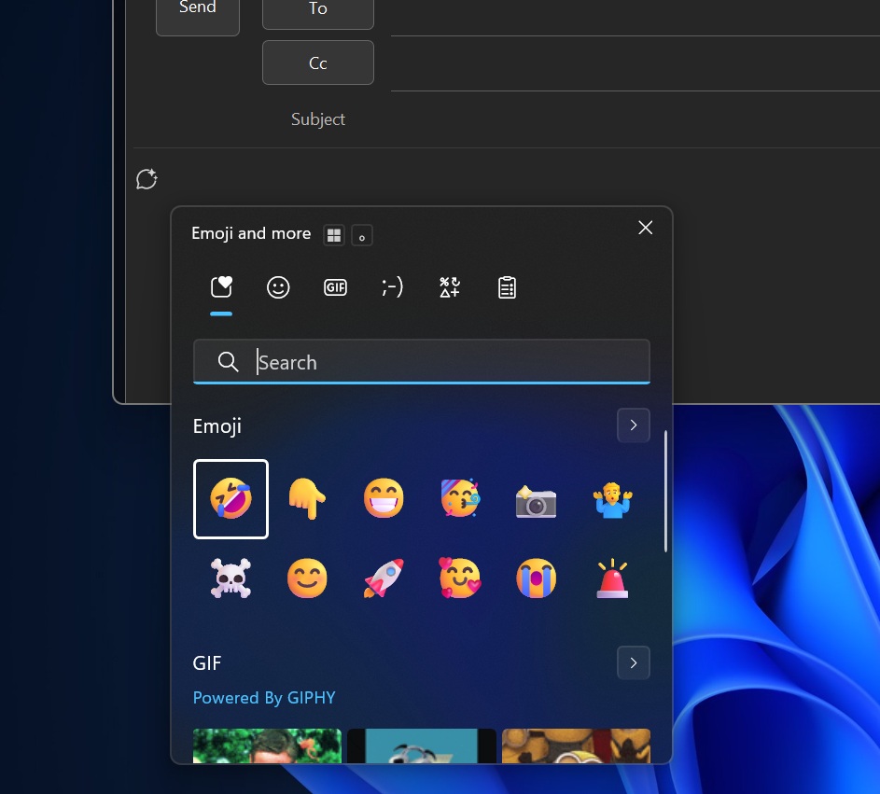The width and height of the screenshot is (880, 794).
Task: Open the Copilot rewrite icon in message
Action: point(147,179)
